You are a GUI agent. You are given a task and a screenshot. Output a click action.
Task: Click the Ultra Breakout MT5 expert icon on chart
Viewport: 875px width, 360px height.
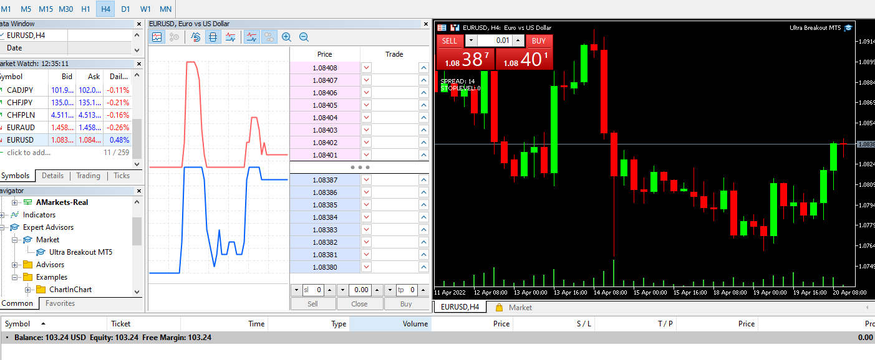pyautogui.click(x=848, y=27)
